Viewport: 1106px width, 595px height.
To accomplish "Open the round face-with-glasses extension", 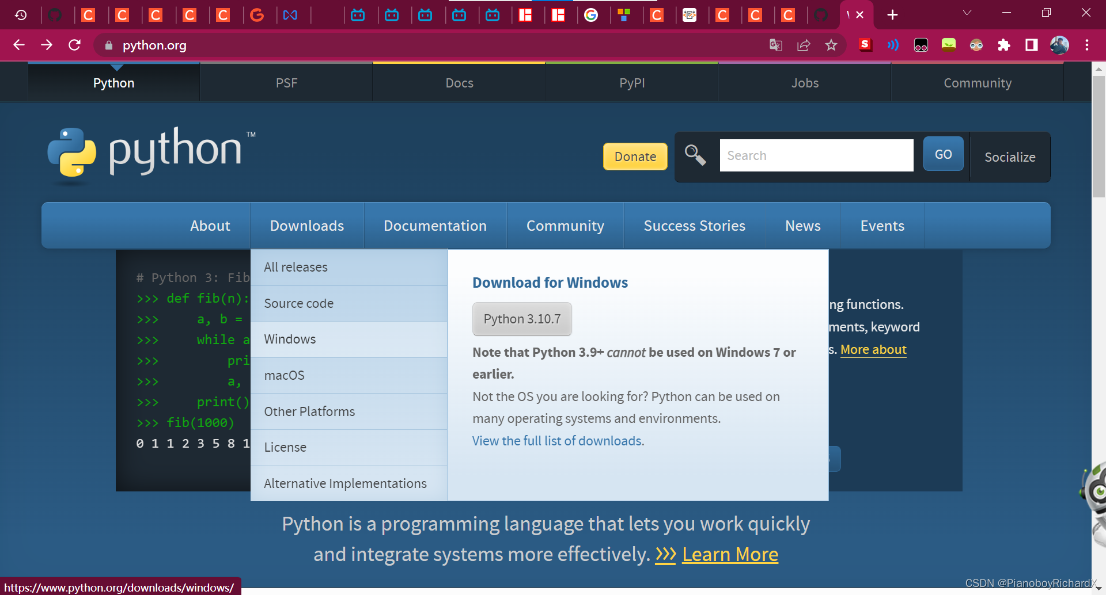I will 976,45.
